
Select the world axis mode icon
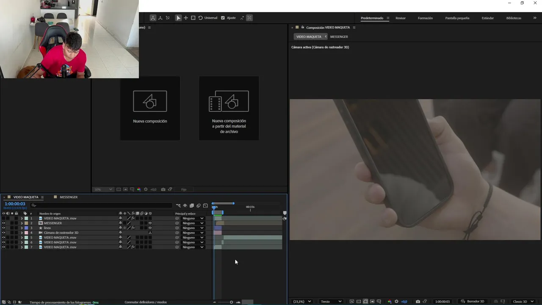tap(160, 18)
